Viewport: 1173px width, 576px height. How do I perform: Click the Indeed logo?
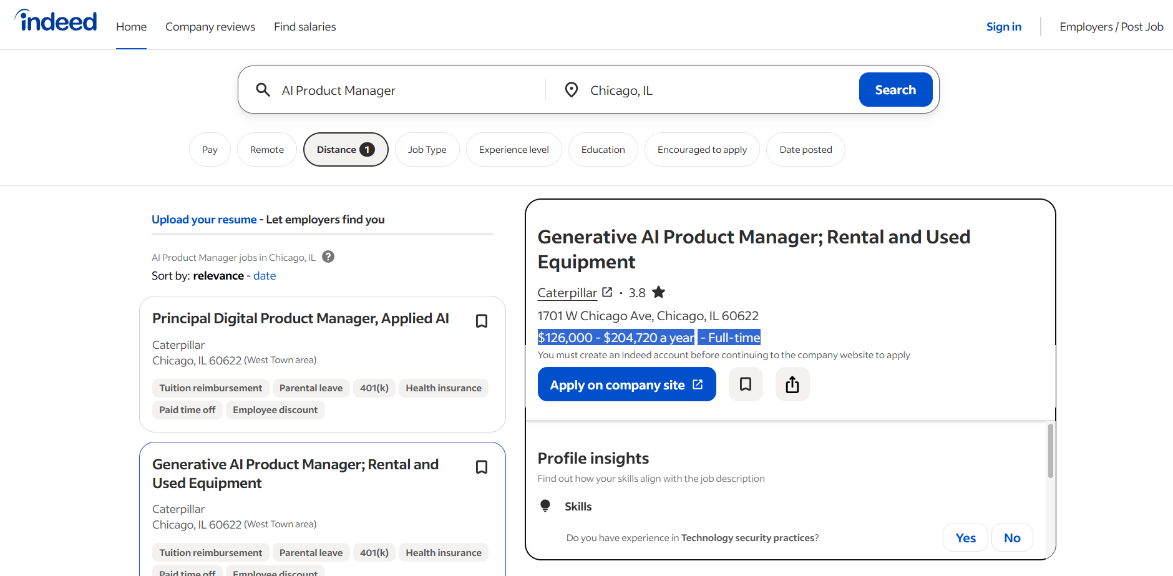[55, 19]
